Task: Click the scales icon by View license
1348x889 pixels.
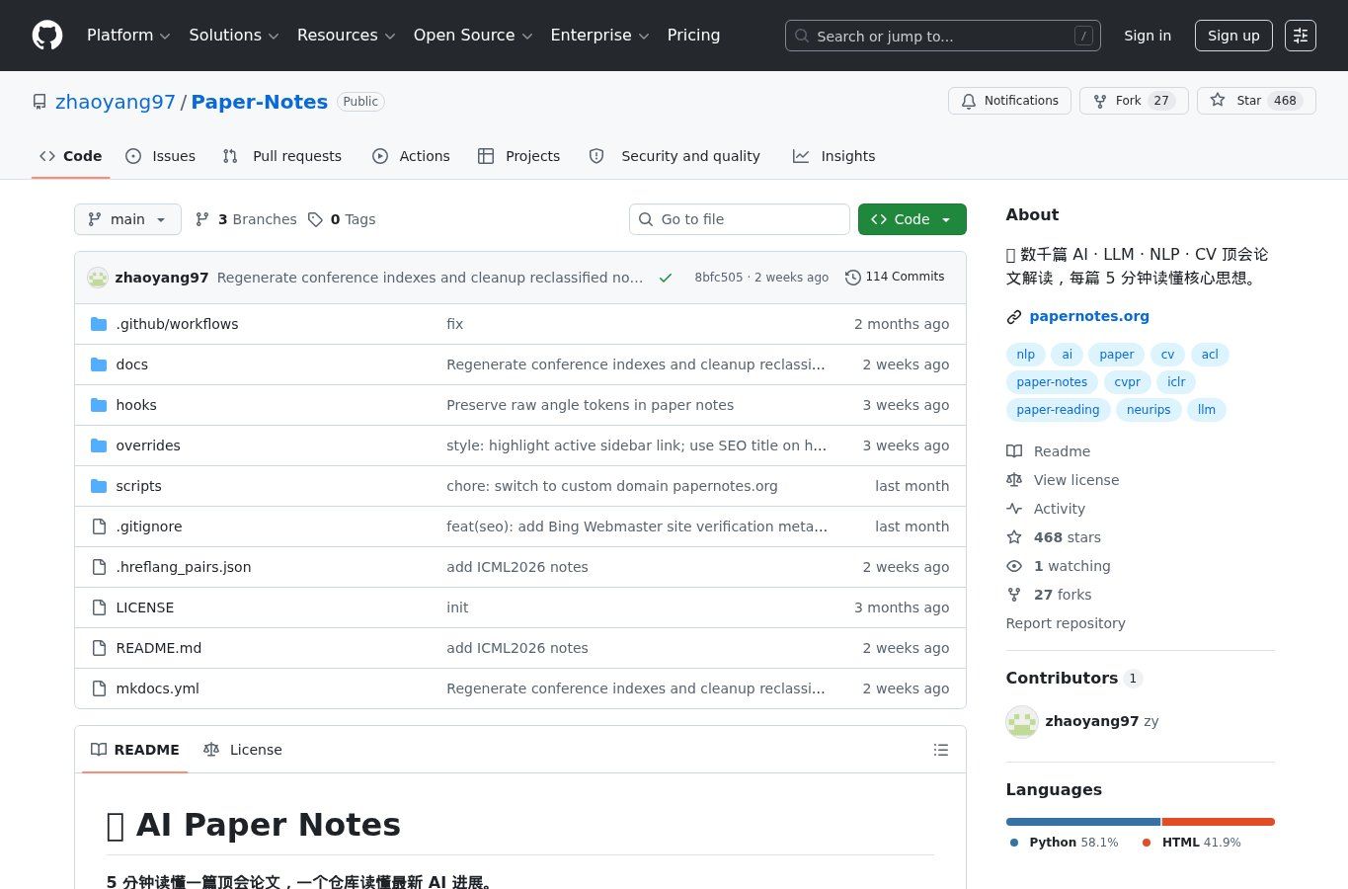Action: coord(1014,480)
